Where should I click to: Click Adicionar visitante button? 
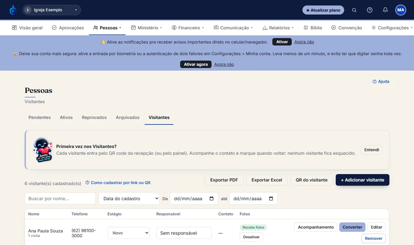tap(363, 180)
